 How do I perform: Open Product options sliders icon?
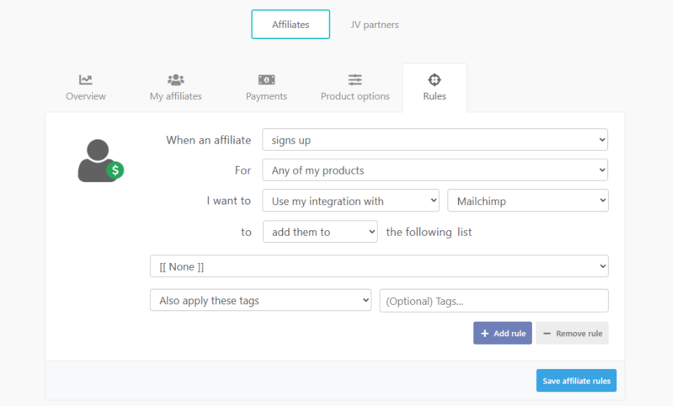pyautogui.click(x=355, y=80)
